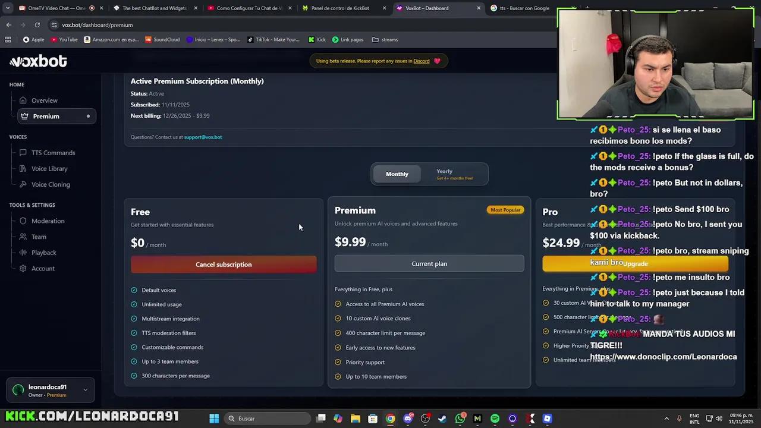Open Microsoft Store from the taskbar
This screenshot has height=428, width=761.
pos(373,418)
